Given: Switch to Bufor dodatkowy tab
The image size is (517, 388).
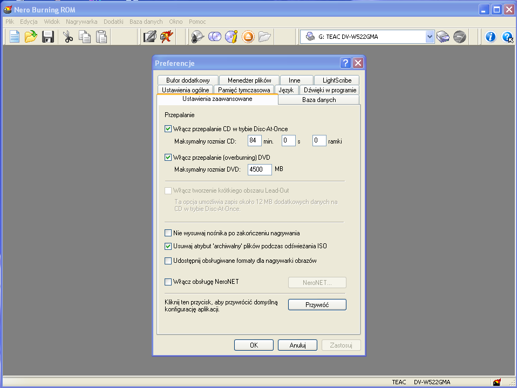Looking at the screenshot, I should (188, 80).
